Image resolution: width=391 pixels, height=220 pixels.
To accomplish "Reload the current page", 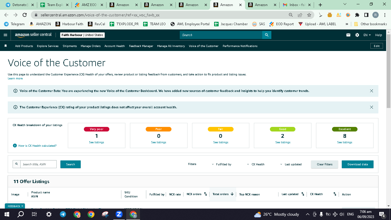I will tap(25, 15).
